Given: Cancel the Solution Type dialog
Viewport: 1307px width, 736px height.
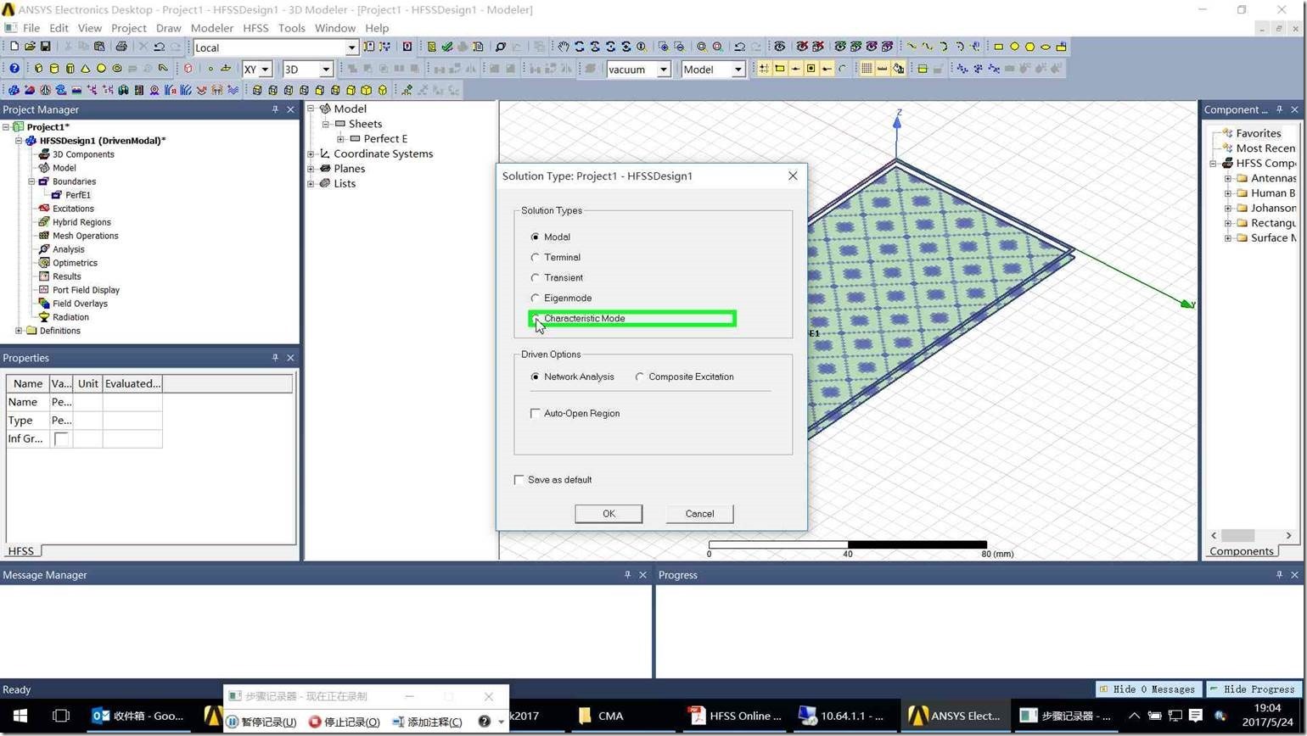Looking at the screenshot, I should [699, 514].
